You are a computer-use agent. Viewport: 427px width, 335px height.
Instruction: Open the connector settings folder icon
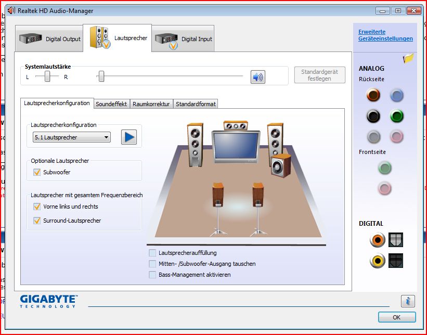[x=408, y=58]
